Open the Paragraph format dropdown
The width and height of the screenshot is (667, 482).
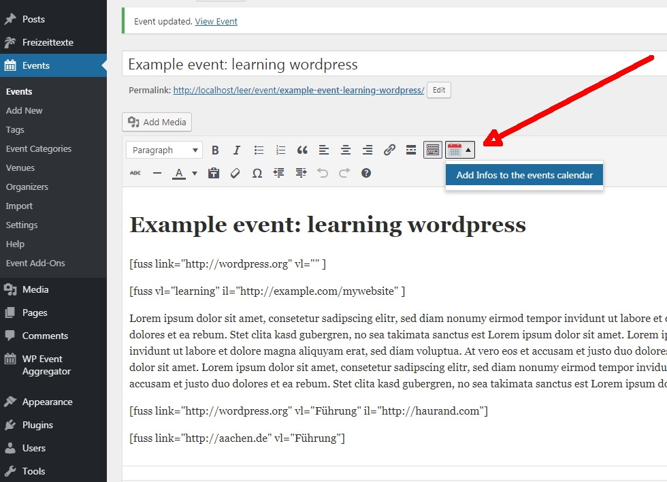coord(164,150)
